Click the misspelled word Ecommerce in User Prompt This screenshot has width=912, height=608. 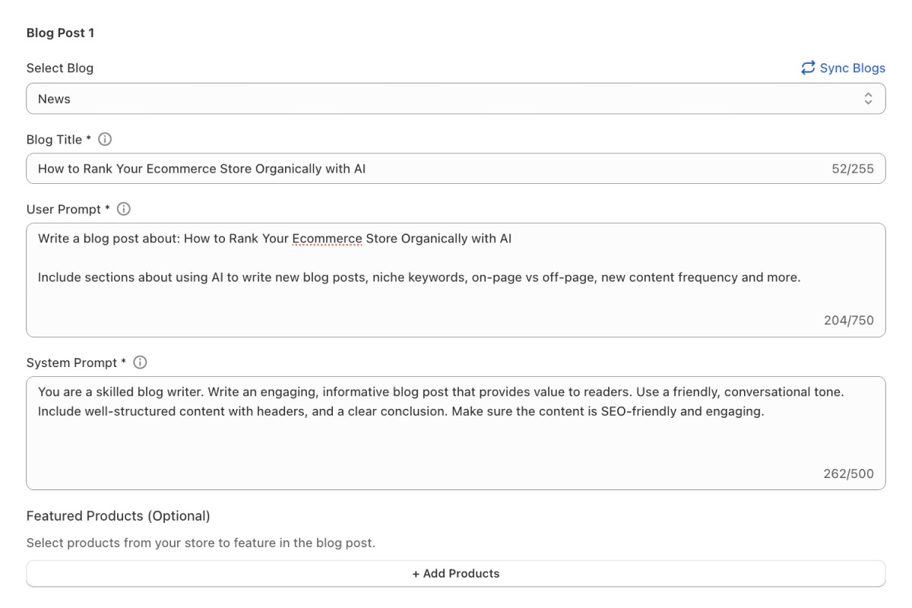point(327,239)
